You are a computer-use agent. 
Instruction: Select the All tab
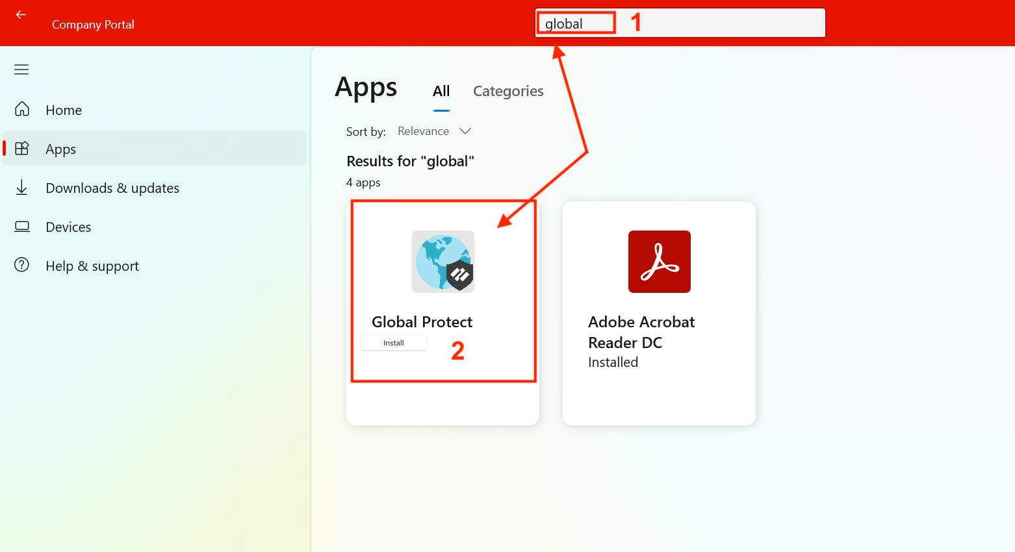(x=441, y=92)
